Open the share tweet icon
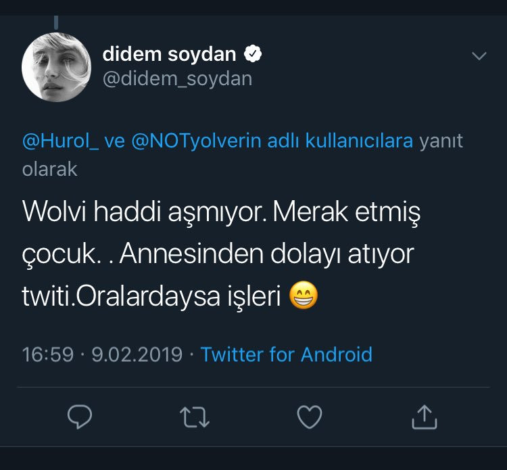Image resolution: width=507 pixels, height=470 pixels. (425, 417)
